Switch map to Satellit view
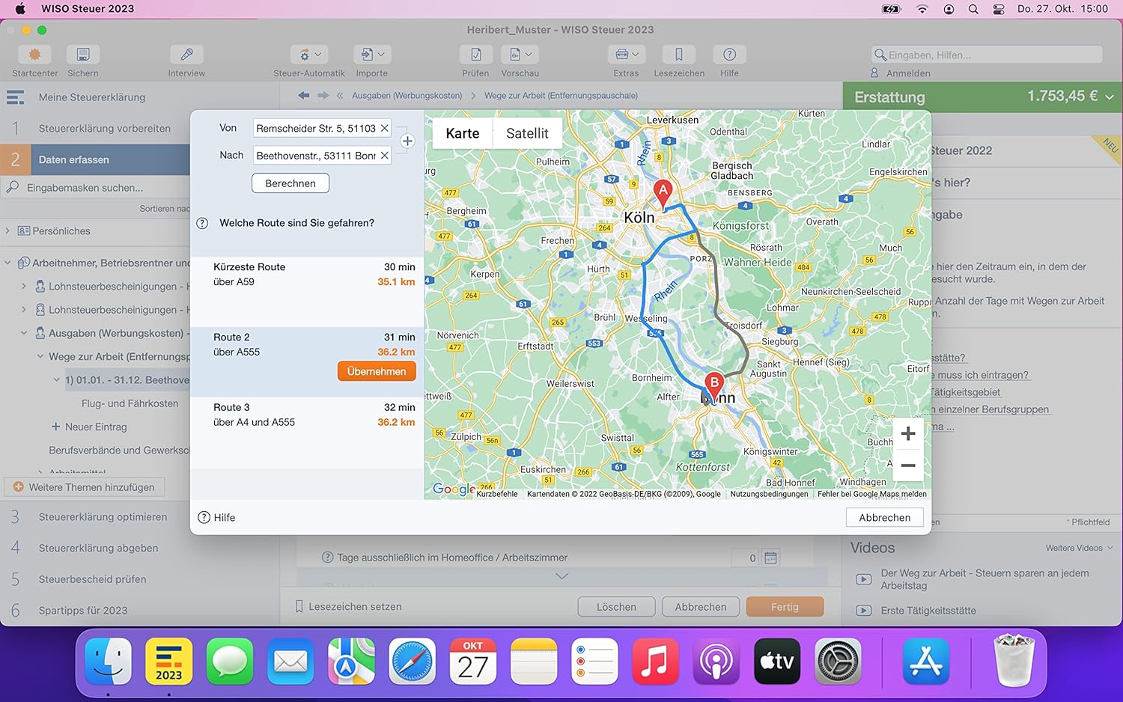Viewport: 1123px width, 702px height. click(x=527, y=133)
